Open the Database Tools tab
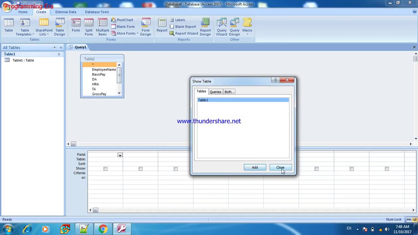Viewport: 418px width, 235px height. point(97,12)
